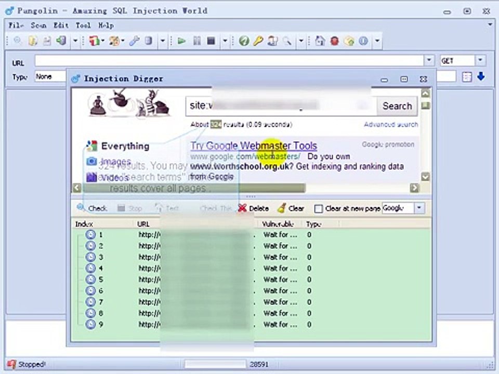Open the Advanced search link

tap(391, 124)
